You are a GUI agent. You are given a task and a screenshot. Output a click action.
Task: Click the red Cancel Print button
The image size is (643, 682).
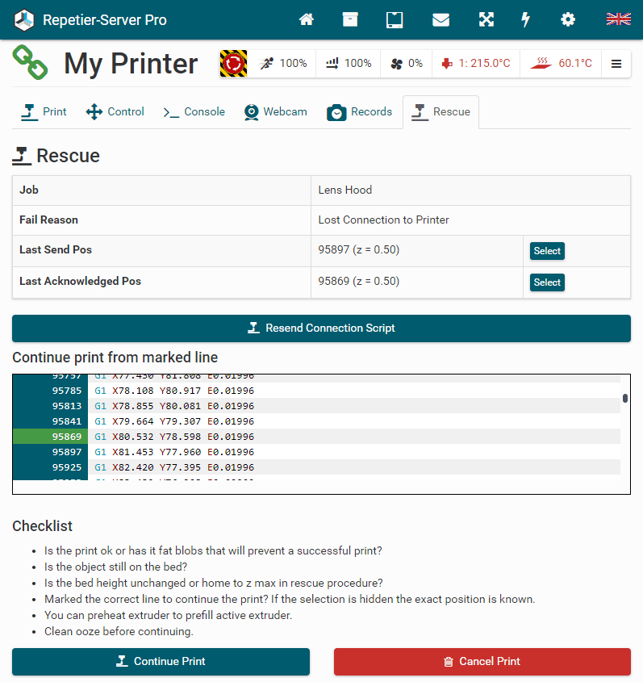pyautogui.click(x=482, y=661)
